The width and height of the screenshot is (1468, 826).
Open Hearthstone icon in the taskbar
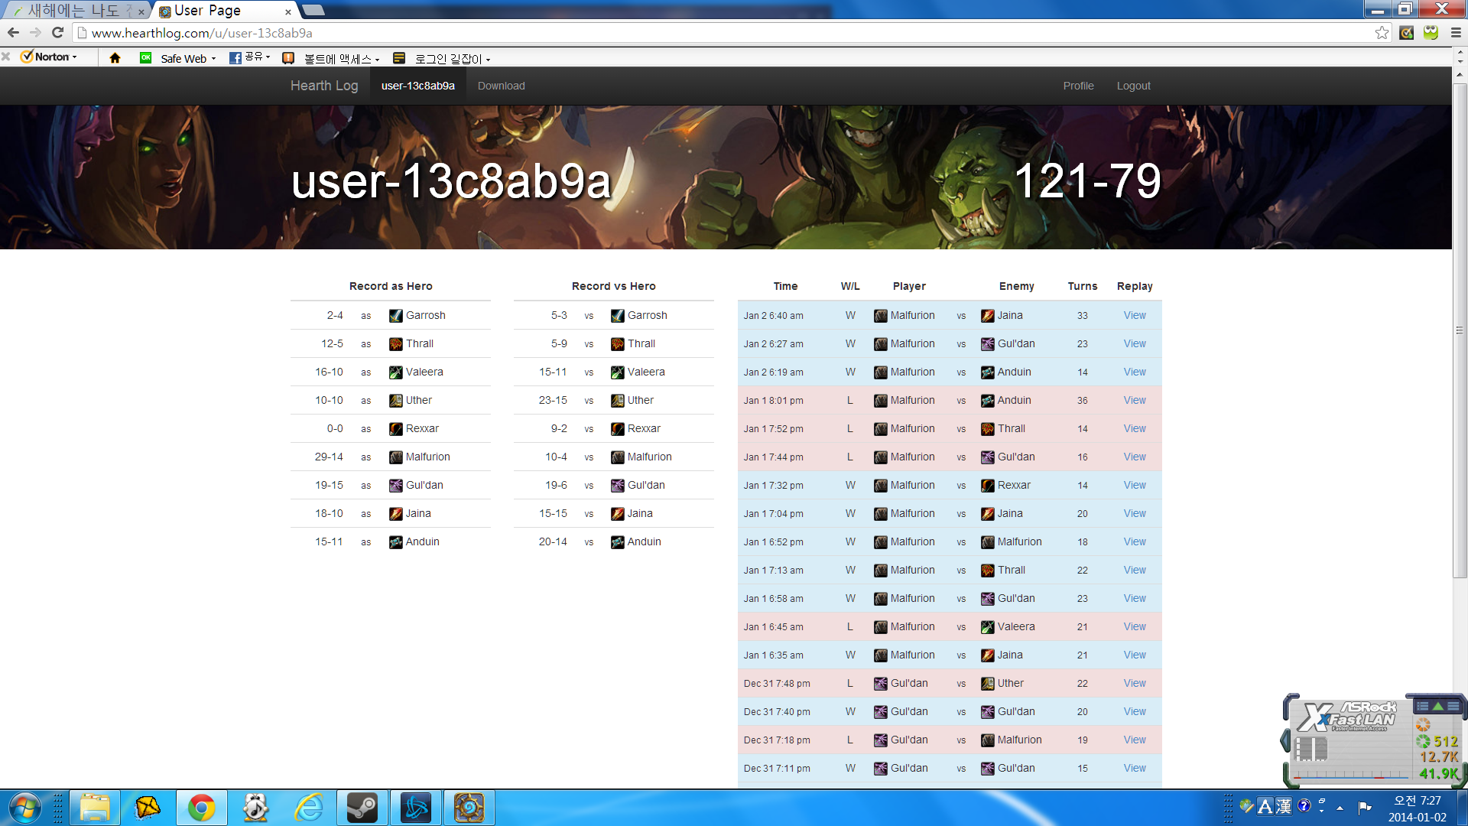point(469,808)
